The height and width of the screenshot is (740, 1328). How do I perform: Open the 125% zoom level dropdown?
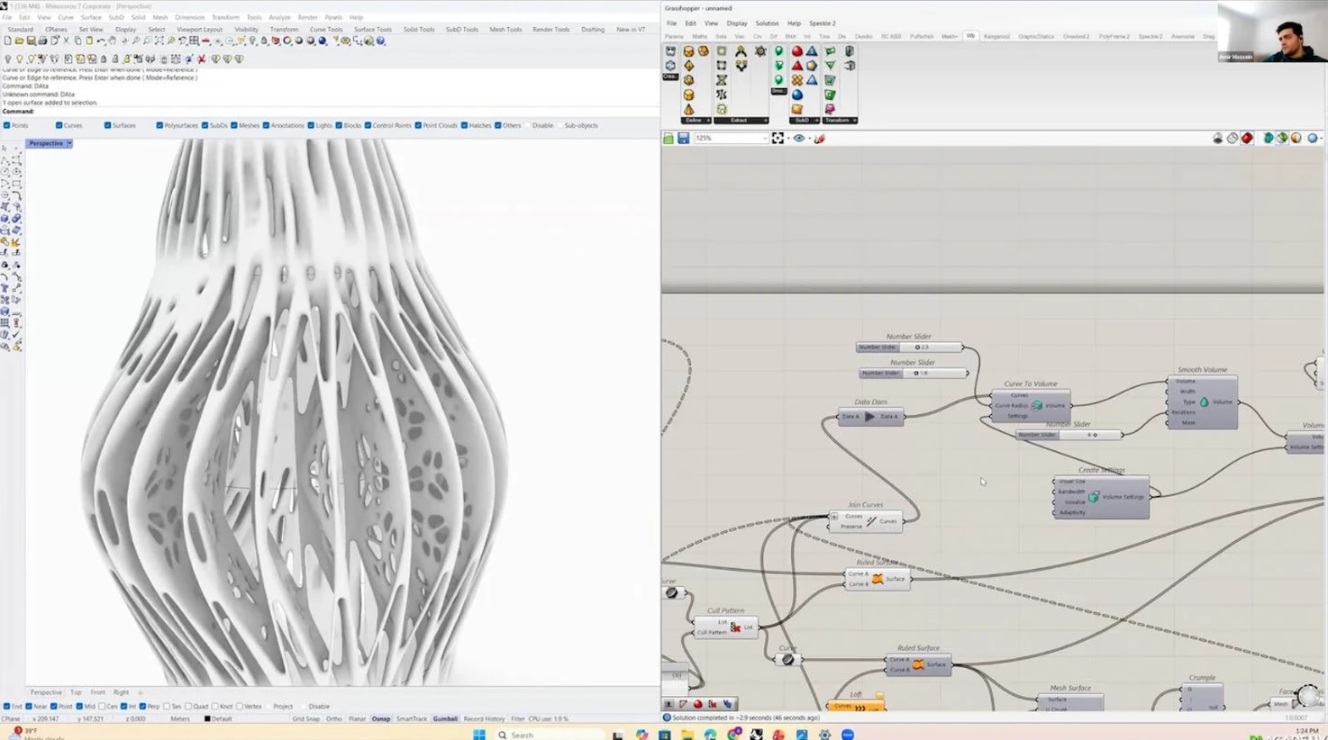pos(764,139)
